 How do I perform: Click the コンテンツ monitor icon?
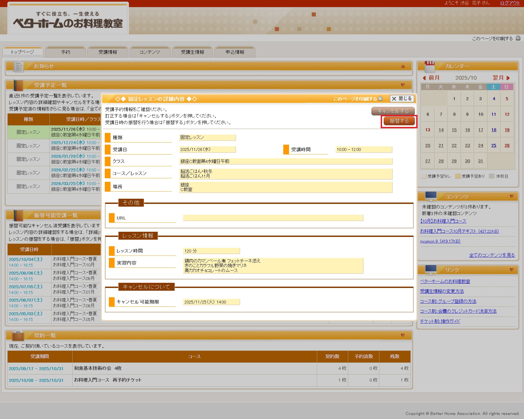point(431,196)
